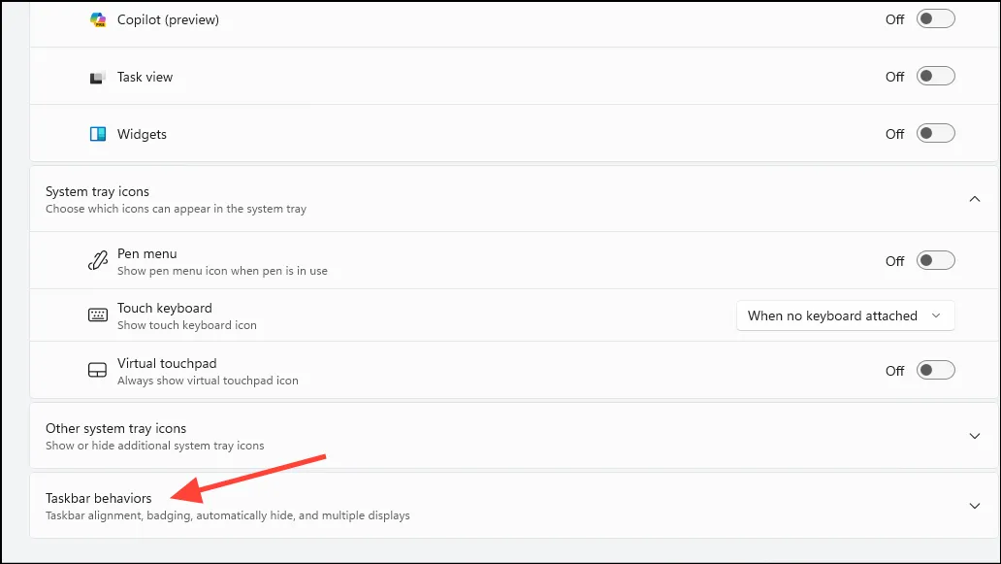The image size is (1001, 564).
Task: Collapse the System tray icons section
Action: click(974, 199)
